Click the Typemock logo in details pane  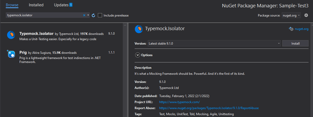pyautogui.click(x=139, y=29)
